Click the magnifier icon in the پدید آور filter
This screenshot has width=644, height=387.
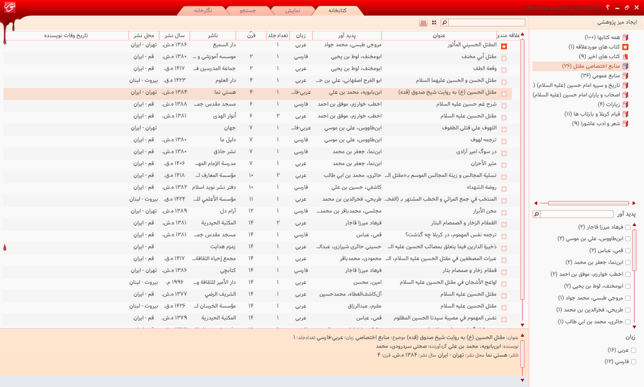536,214
